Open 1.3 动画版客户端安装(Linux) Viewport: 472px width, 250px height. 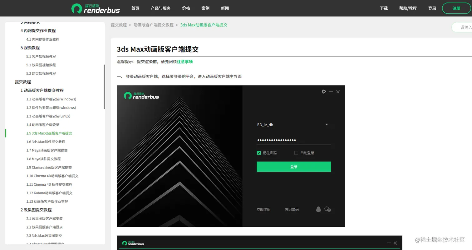(x=48, y=116)
